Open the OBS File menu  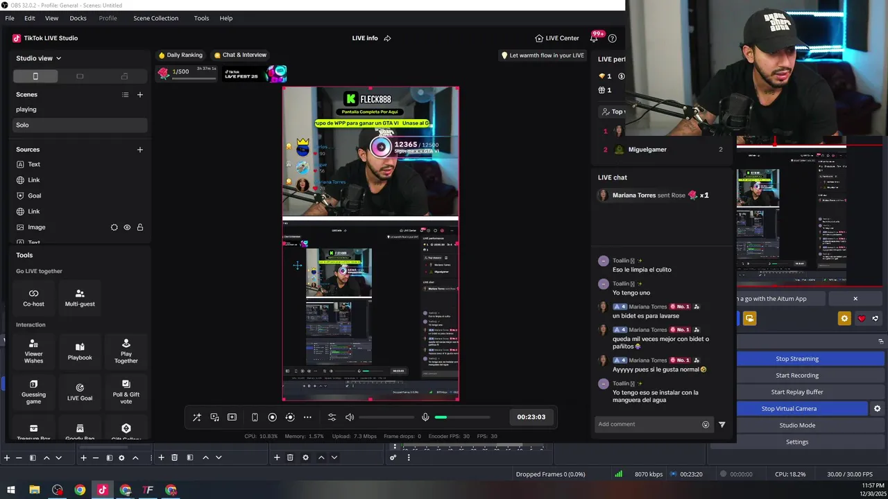click(x=10, y=18)
